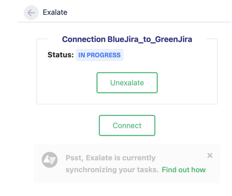Image resolution: width=232 pixels, height=196 pixels.
Task: Click the Exalate panel title
Action: (x=55, y=12)
